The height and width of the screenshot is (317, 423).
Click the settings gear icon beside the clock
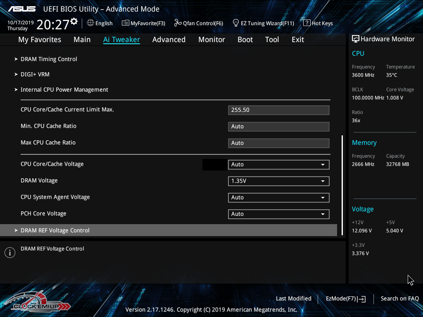click(74, 21)
